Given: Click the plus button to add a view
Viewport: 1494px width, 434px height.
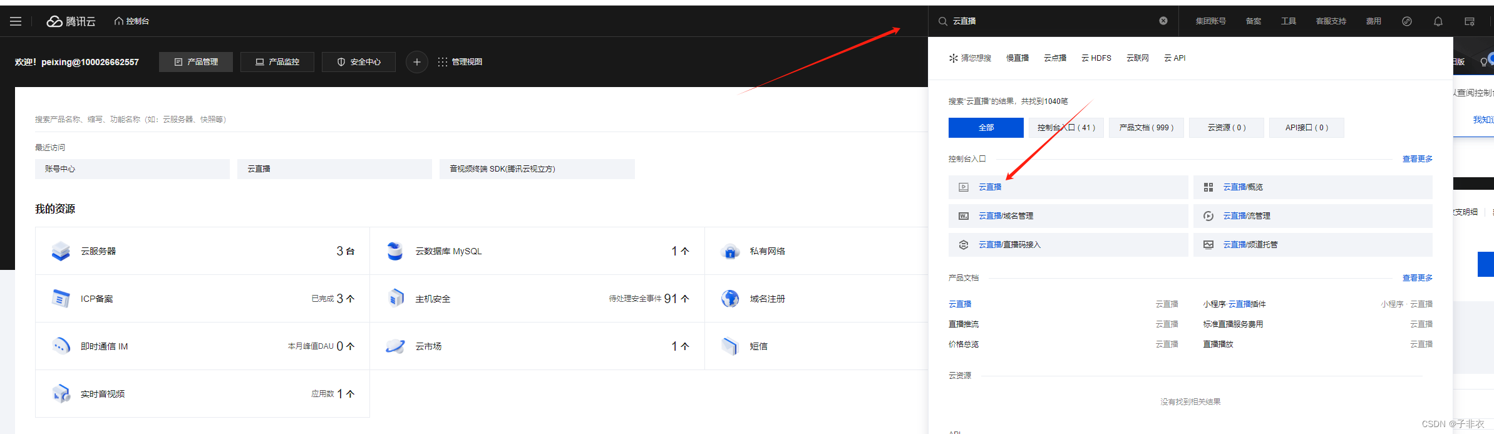Looking at the screenshot, I should (417, 62).
